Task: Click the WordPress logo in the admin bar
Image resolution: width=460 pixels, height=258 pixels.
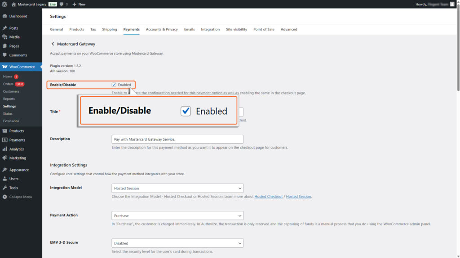Action: 5,4
